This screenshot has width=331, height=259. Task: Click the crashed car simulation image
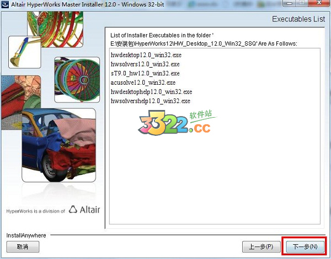pyautogui.click(x=58, y=145)
